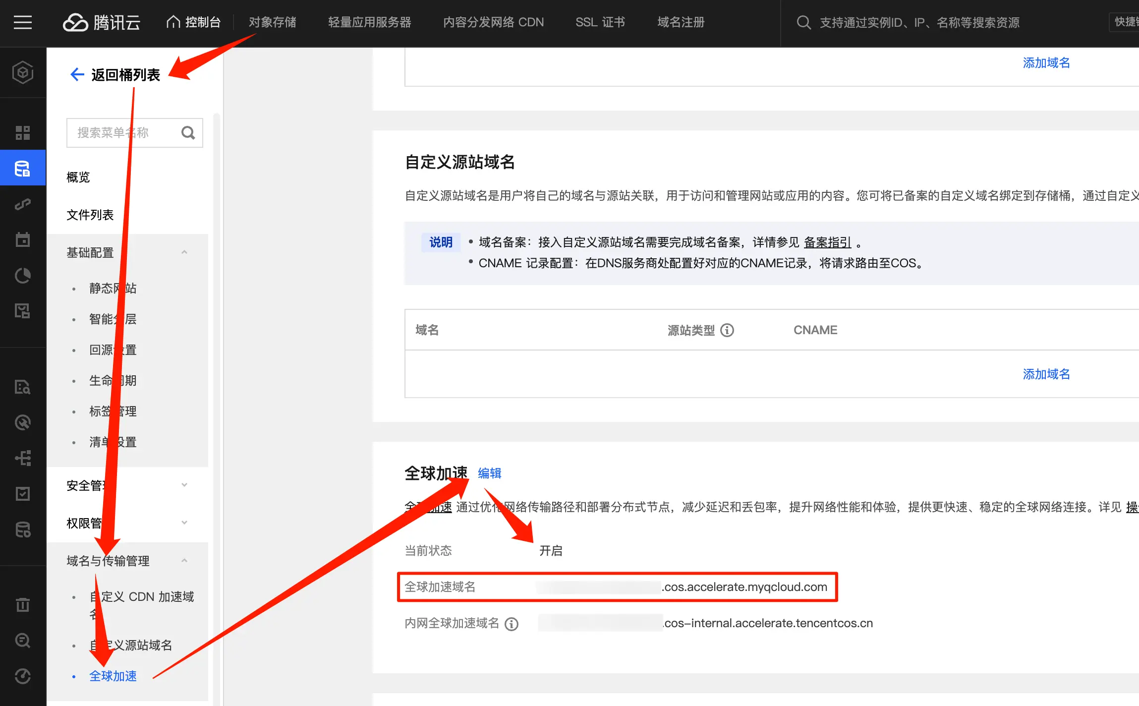Open SSL 证书 in top navigation
The height and width of the screenshot is (706, 1139).
coord(600,22)
